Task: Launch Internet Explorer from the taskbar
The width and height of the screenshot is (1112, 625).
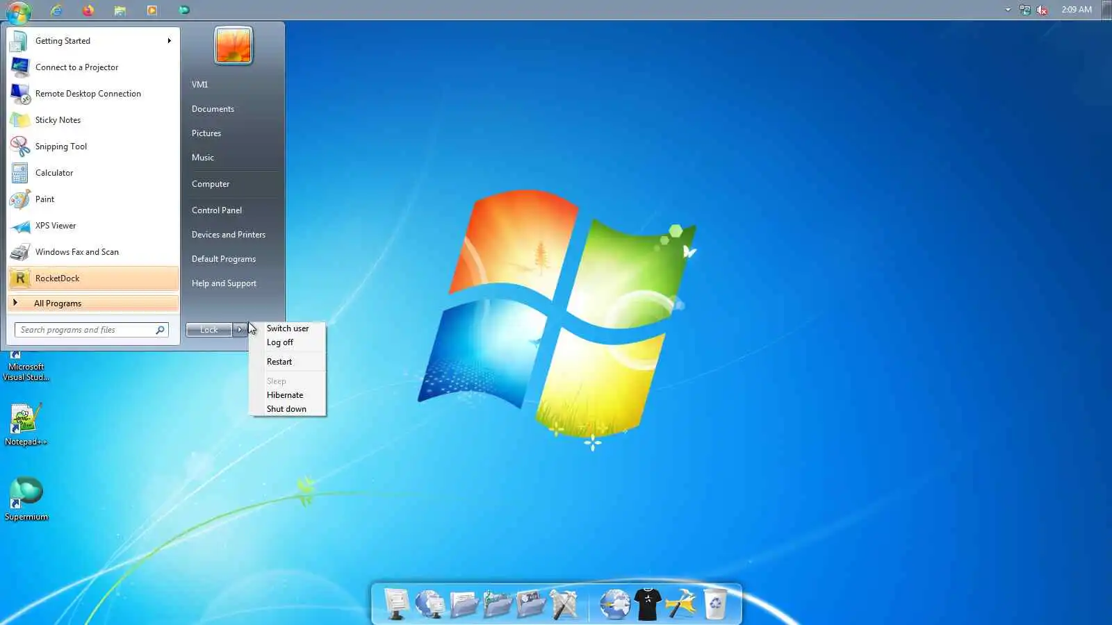Action: tap(56, 10)
